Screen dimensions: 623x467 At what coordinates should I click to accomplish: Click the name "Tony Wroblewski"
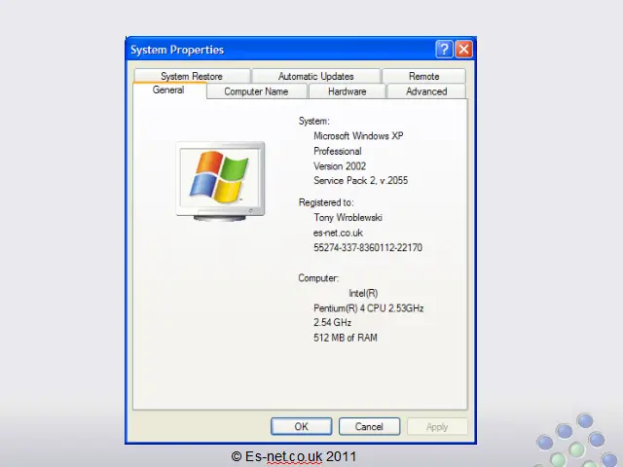click(x=348, y=218)
